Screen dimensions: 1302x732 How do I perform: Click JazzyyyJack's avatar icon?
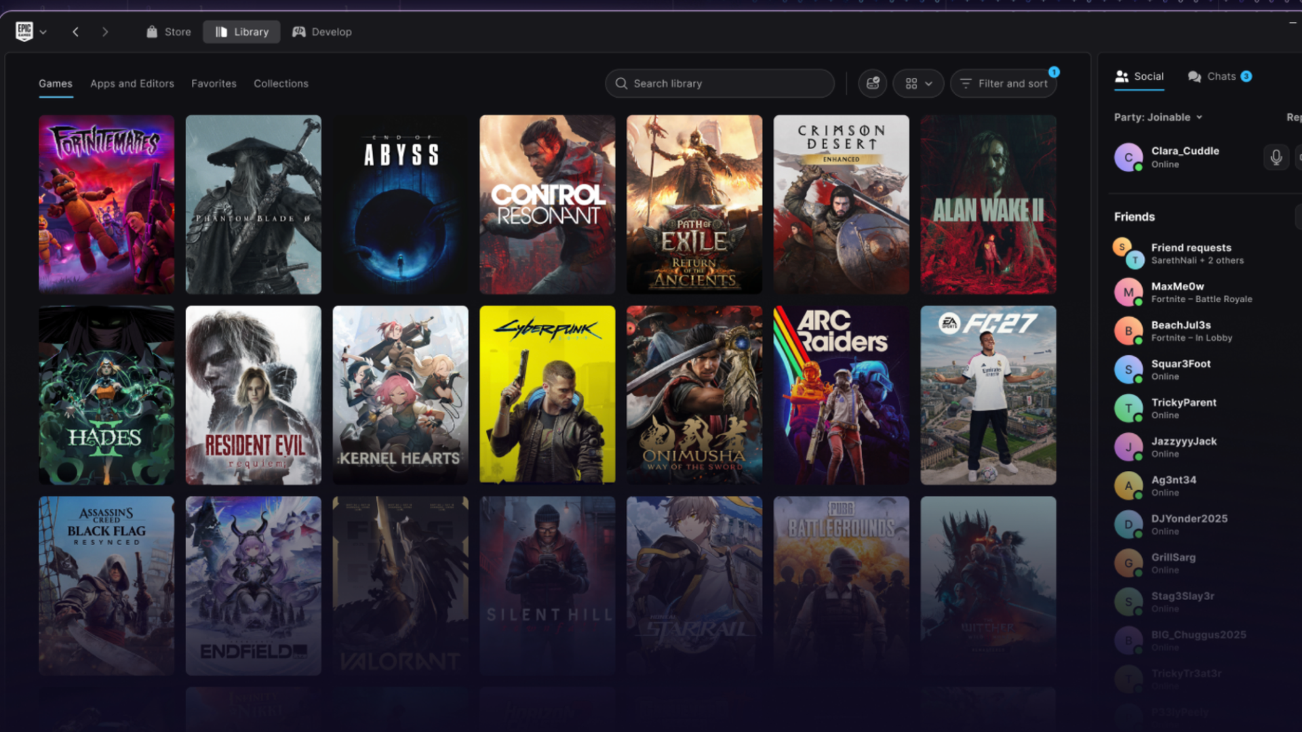pos(1128,447)
